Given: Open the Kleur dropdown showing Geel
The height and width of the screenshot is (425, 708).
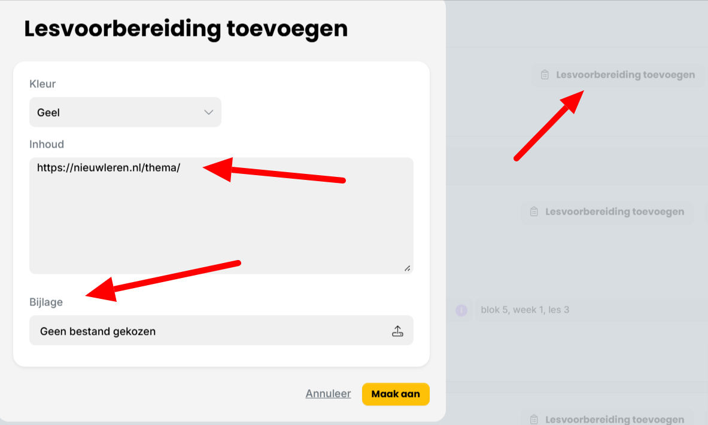Looking at the screenshot, I should point(125,112).
